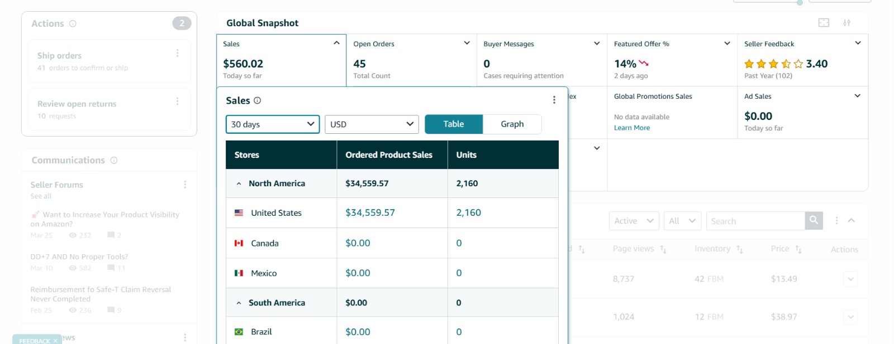The height and width of the screenshot is (344, 894).
Task: Collapse the South America stores row
Action: pyautogui.click(x=239, y=303)
